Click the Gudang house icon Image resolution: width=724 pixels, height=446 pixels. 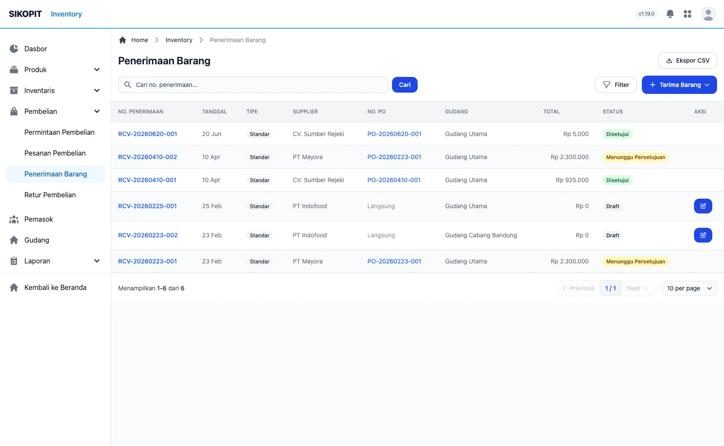[x=14, y=240]
